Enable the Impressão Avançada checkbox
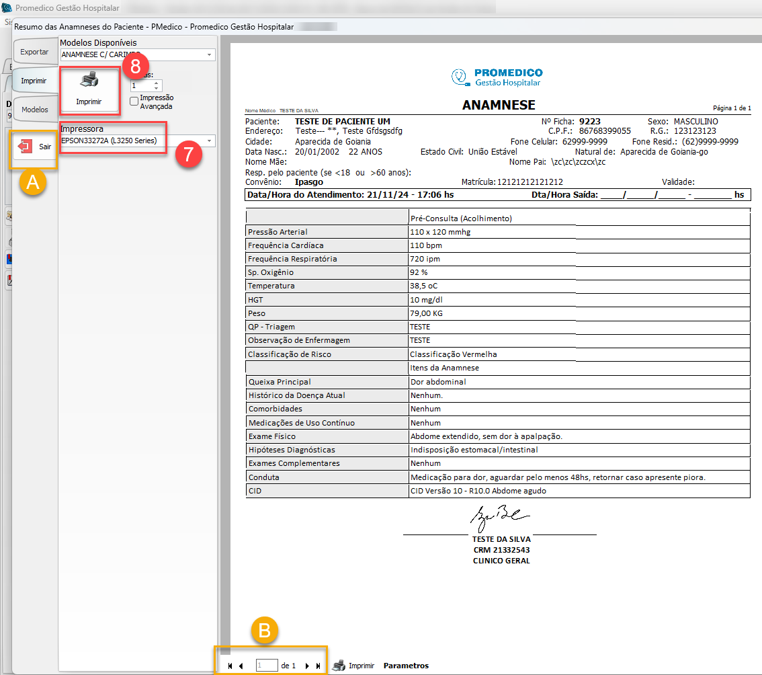This screenshot has width=762, height=675. [134, 101]
